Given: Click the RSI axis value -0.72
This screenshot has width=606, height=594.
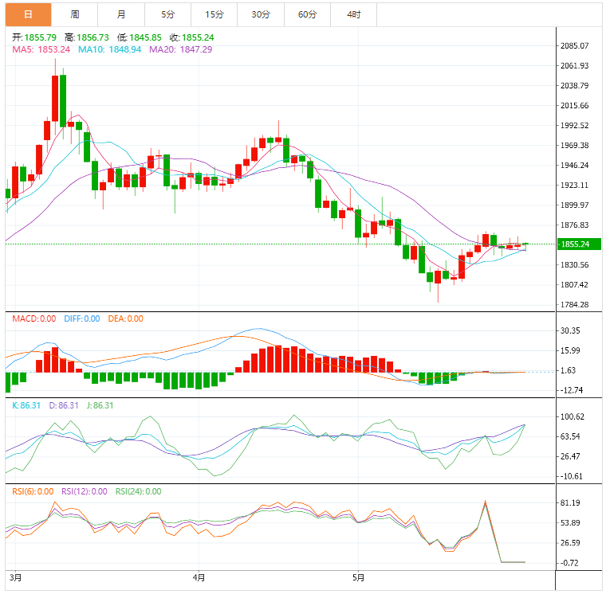Looking at the screenshot, I should pyautogui.click(x=569, y=563).
